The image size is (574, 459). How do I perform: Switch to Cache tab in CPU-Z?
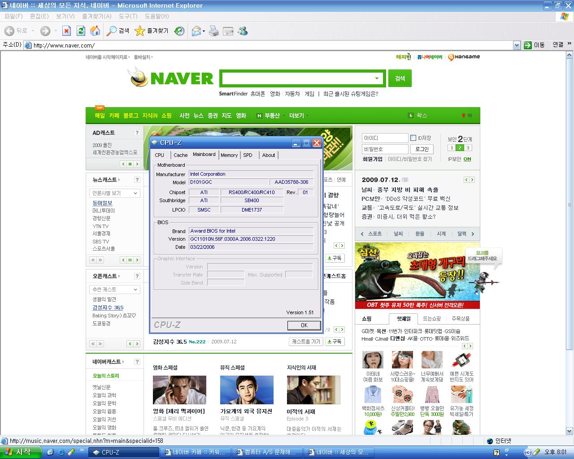pos(181,155)
